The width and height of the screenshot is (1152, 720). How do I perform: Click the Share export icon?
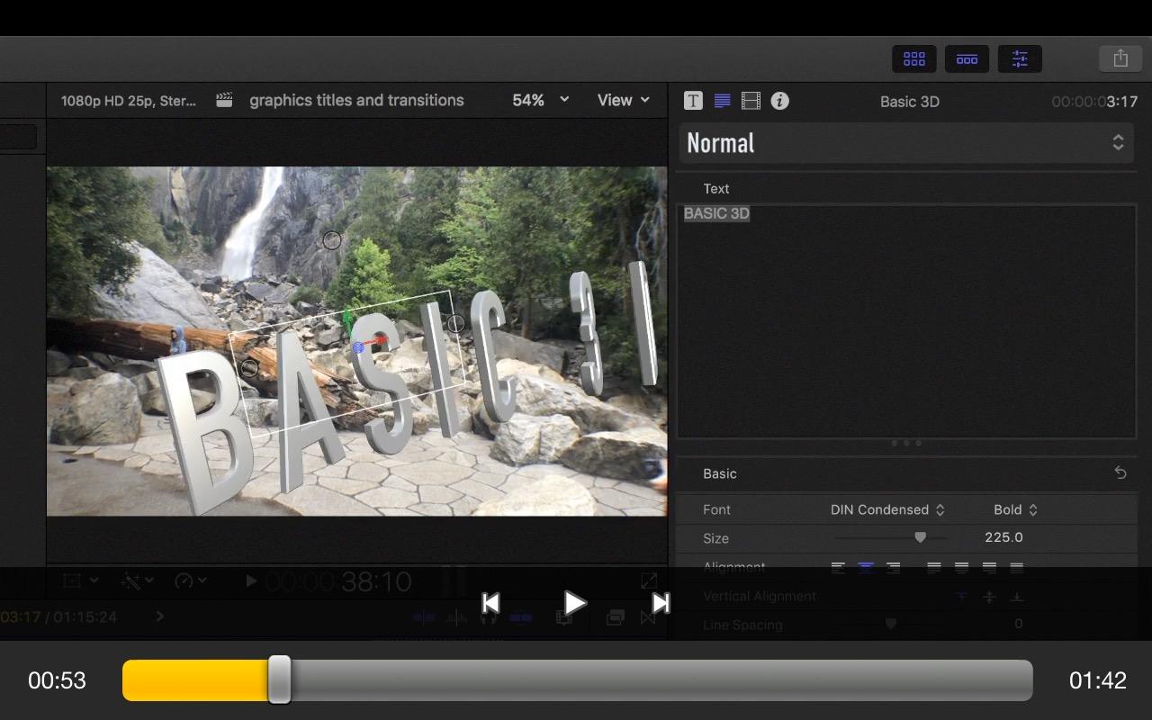tap(1120, 59)
